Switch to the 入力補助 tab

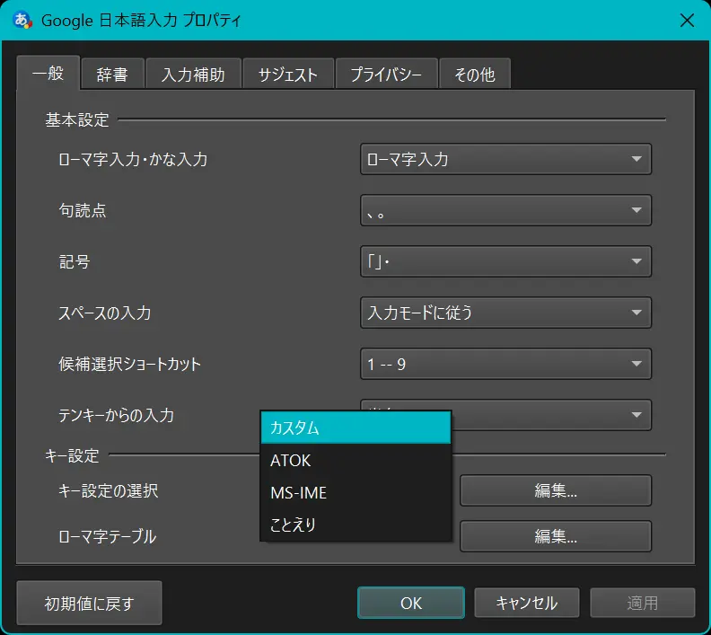pos(193,74)
